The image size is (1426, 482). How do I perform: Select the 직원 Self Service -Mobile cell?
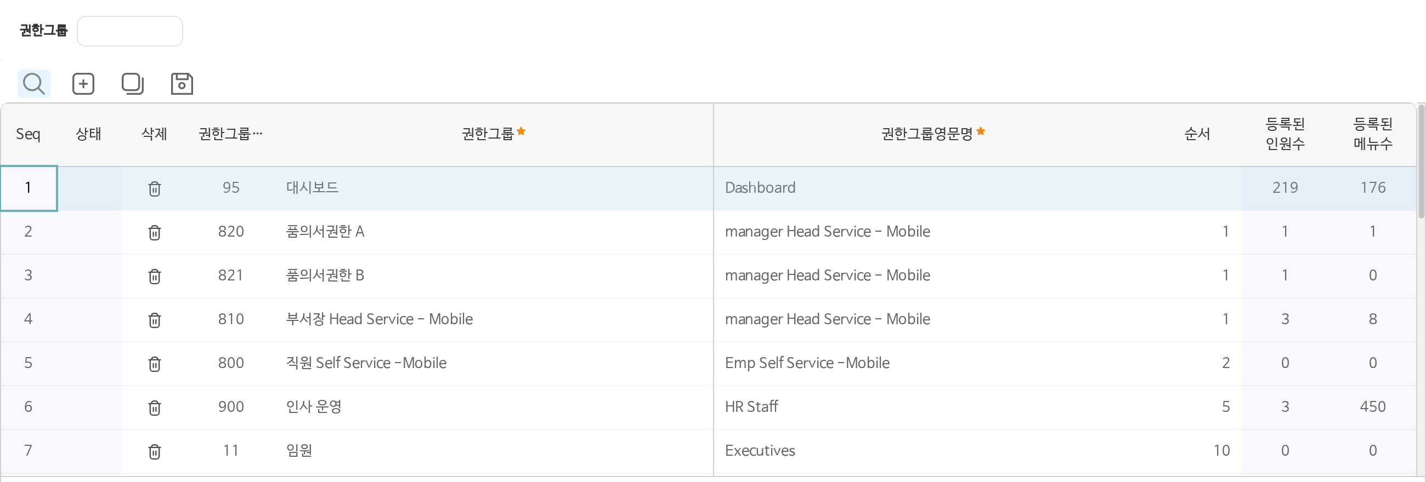point(494,363)
